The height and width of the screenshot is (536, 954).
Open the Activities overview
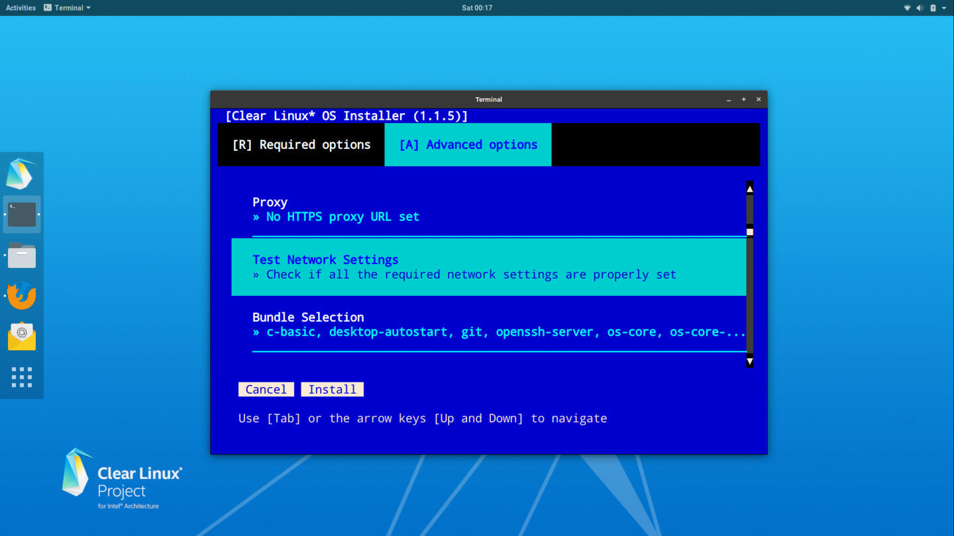(21, 8)
